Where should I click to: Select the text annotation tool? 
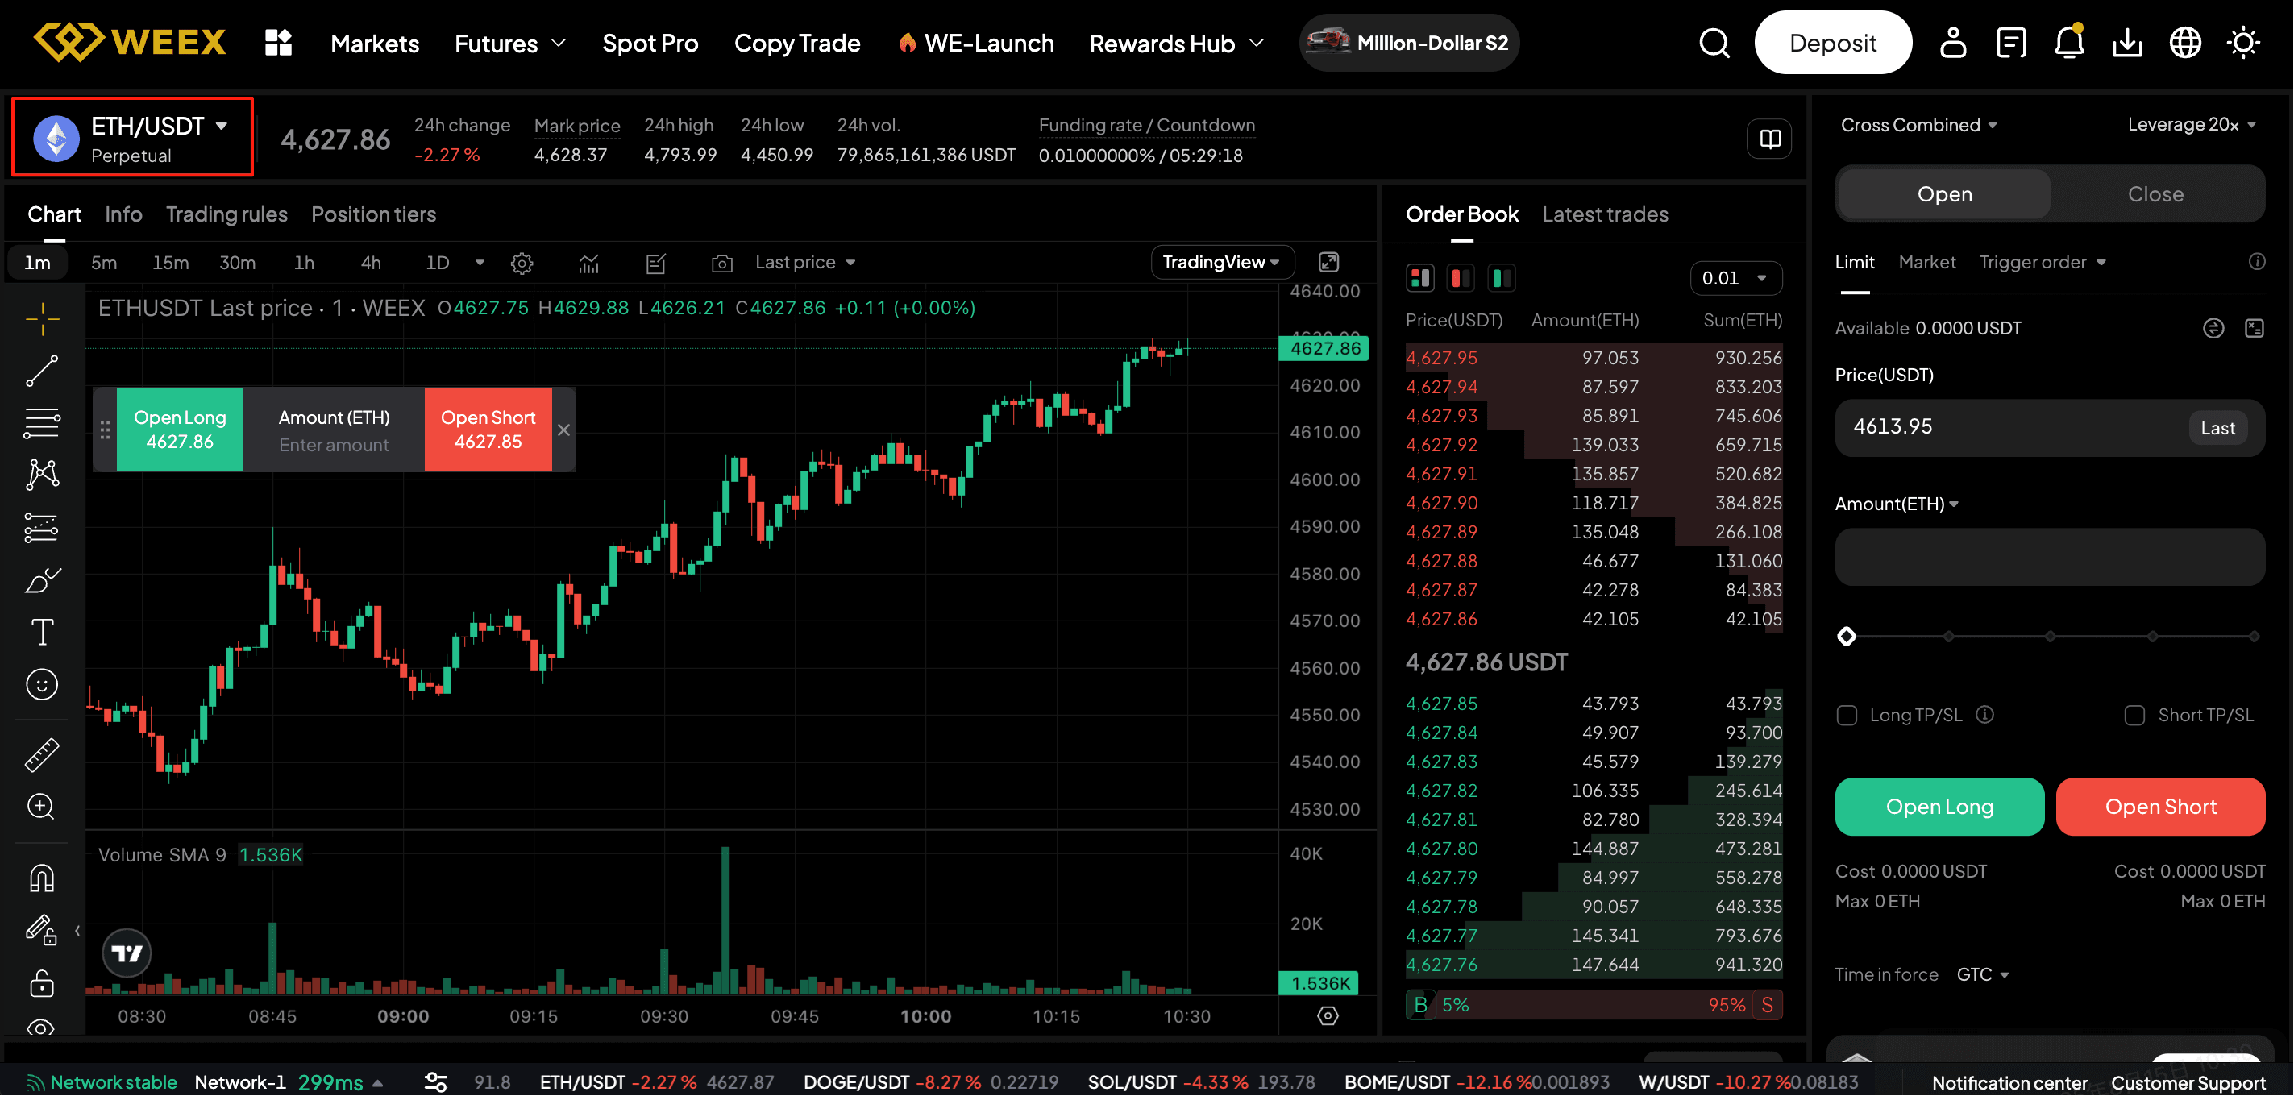pyautogui.click(x=42, y=631)
